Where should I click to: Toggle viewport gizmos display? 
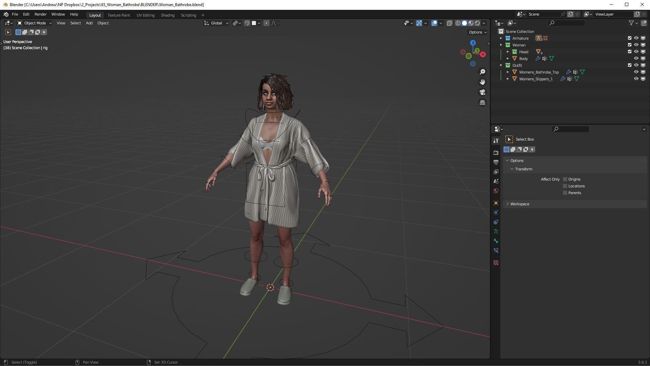[419, 23]
